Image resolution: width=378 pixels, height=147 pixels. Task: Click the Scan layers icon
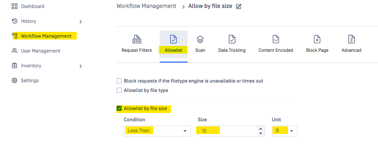[x=200, y=39]
